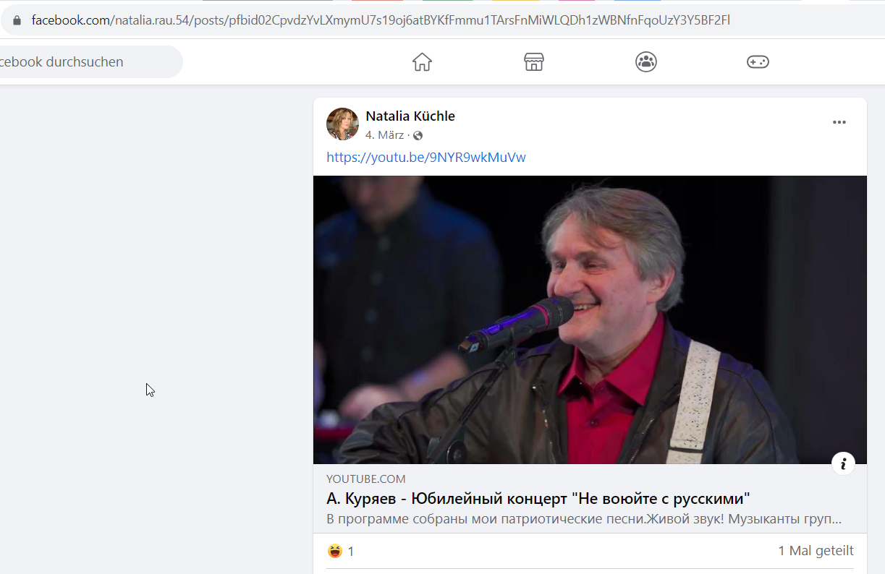This screenshot has width=885, height=574.
Task: Open the 'А. Куряев - Юбилейный концерт' title
Action: [538, 499]
